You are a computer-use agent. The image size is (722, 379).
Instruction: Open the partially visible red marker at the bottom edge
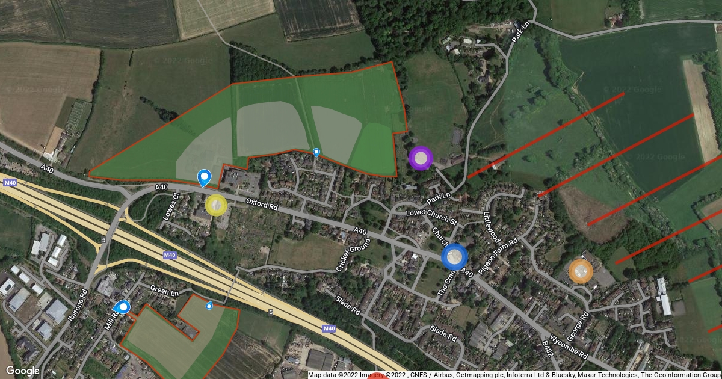[377, 376]
